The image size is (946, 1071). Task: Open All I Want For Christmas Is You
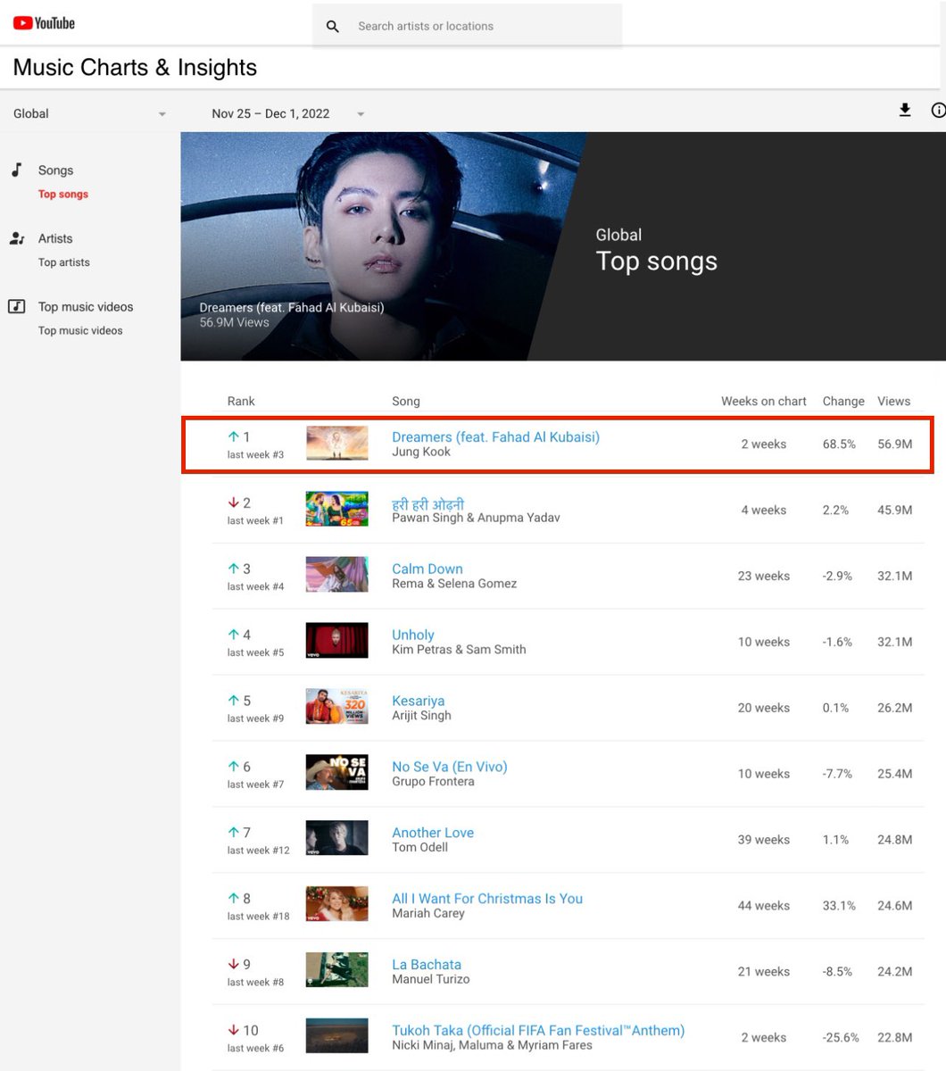tap(487, 899)
